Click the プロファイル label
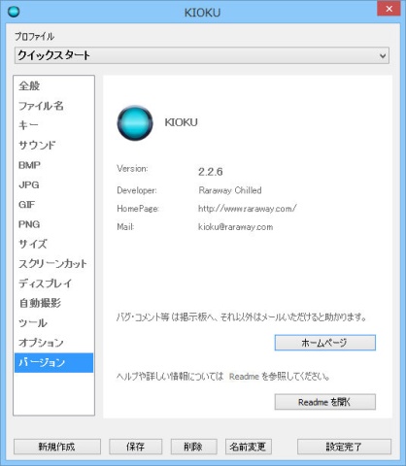The width and height of the screenshot is (406, 466). (34, 36)
